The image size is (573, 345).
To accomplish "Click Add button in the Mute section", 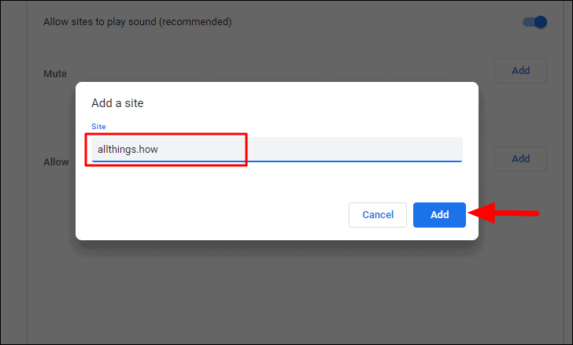I will (x=520, y=71).
